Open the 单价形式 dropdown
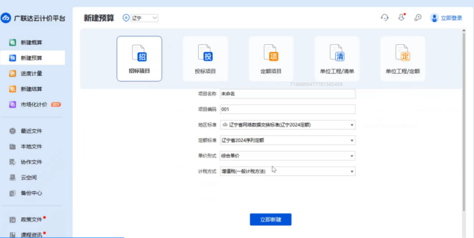Screen dimensions: 474x238 point(288,156)
